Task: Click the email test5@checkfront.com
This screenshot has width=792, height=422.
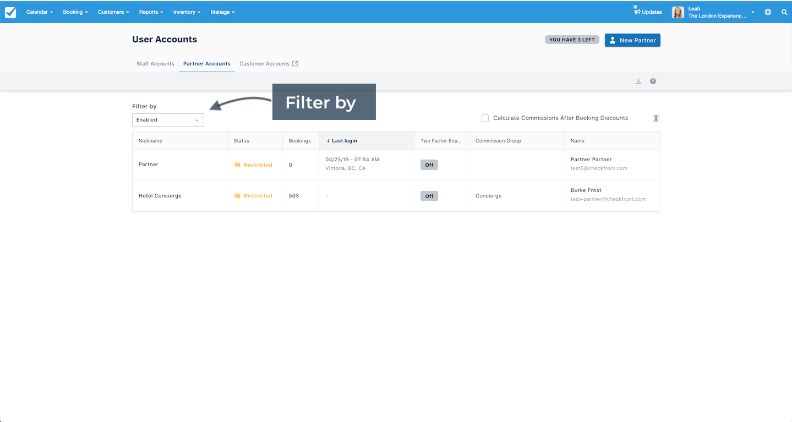Action: 599,168
